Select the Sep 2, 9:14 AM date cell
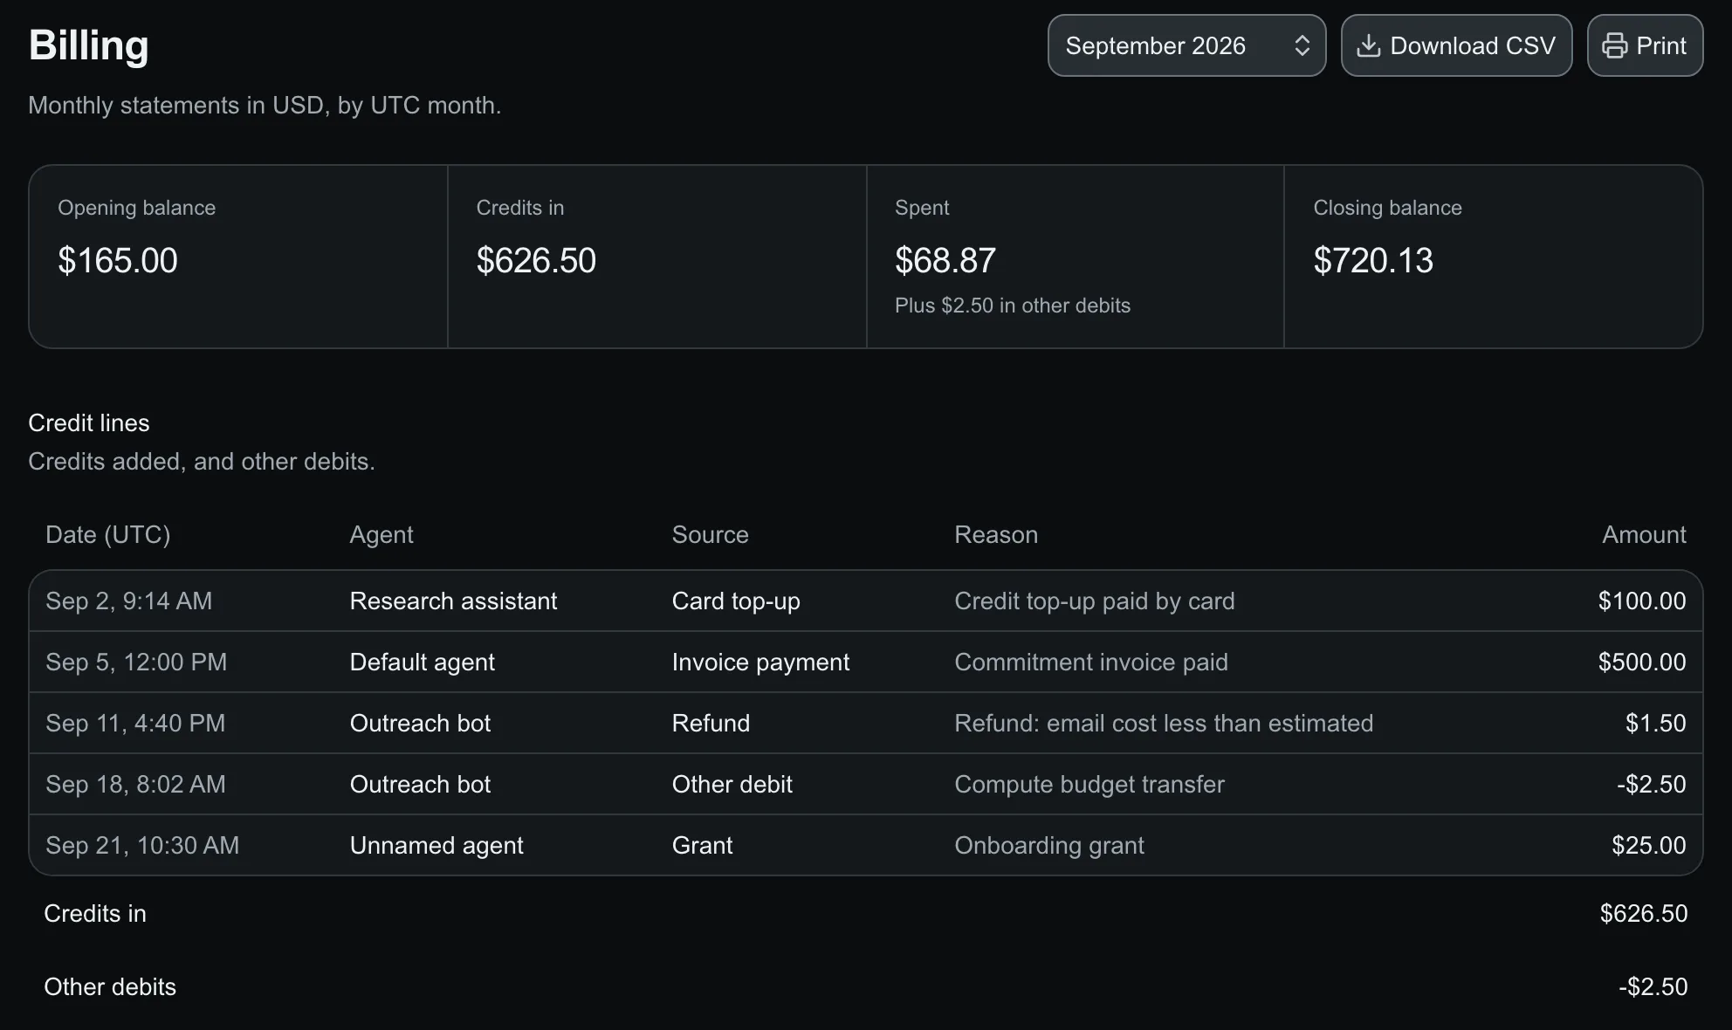Image resolution: width=1732 pixels, height=1030 pixels. coord(129,601)
